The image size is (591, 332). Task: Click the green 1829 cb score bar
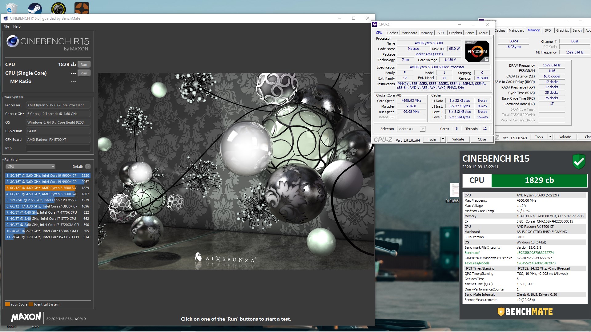coord(539,180)
